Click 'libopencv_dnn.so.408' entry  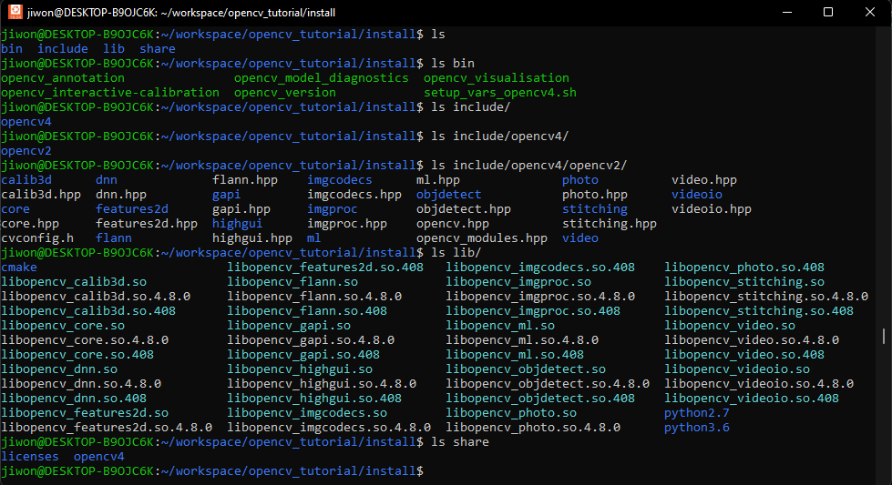click(x=74, y=399)
